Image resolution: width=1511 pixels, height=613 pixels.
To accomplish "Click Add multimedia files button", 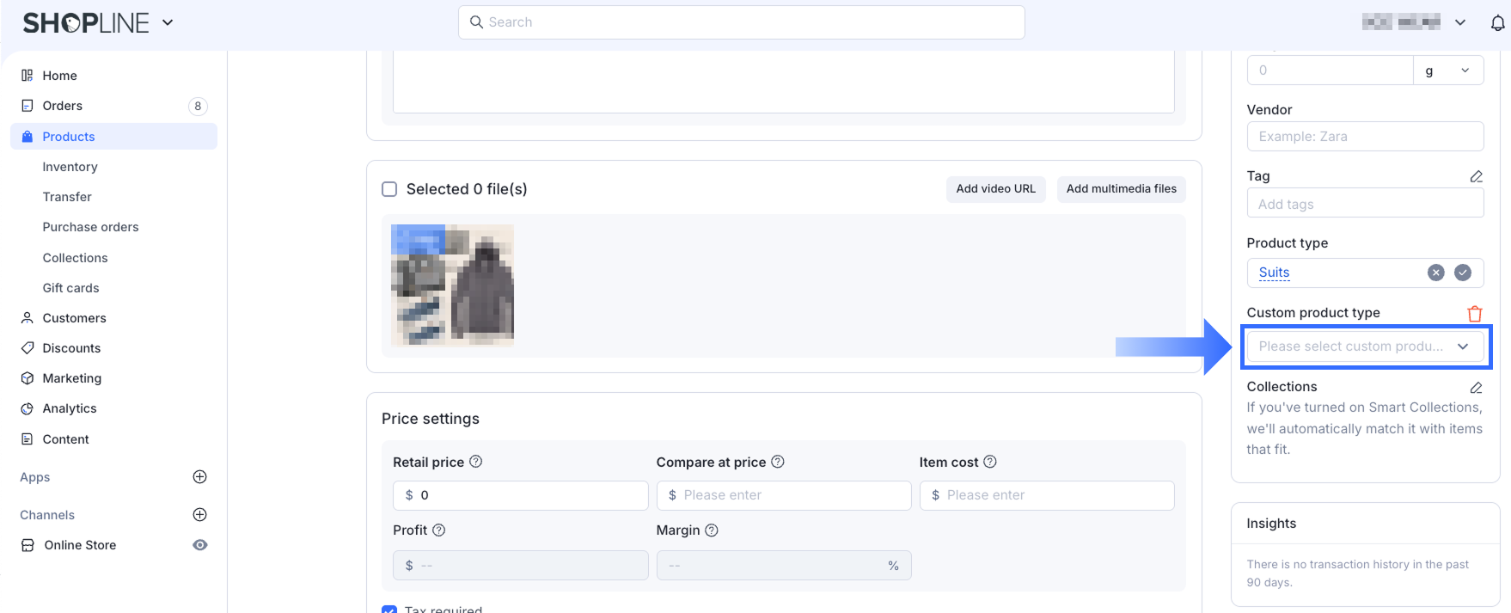I will pyautogui.click(x=1121, y=189).
